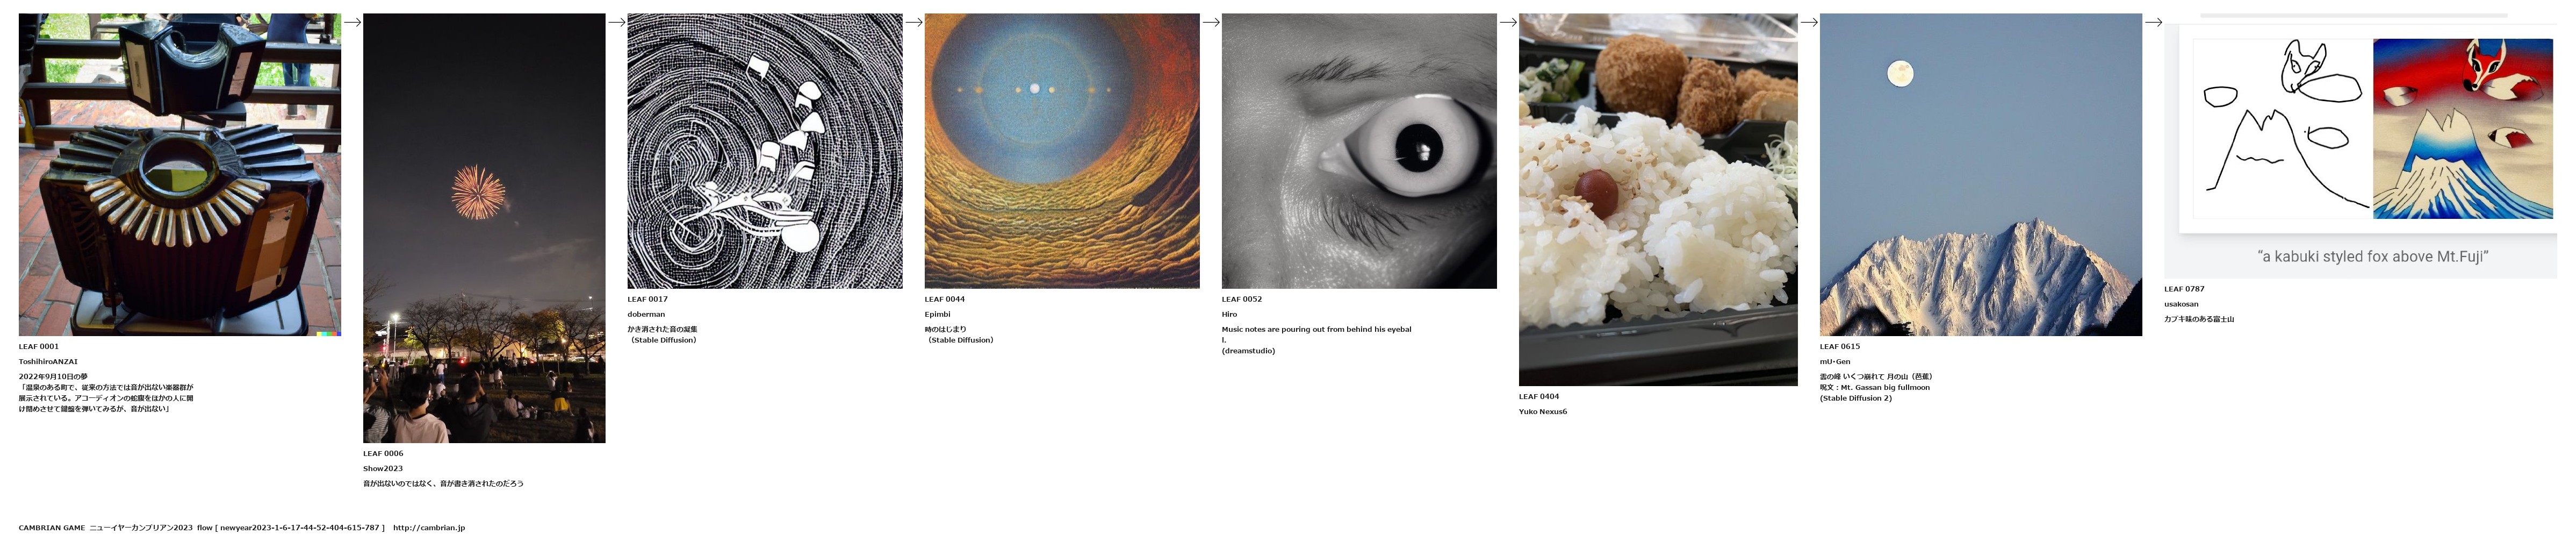Open the kabuki fox Mt.Fuji sketch image

tap(2360, 146)
